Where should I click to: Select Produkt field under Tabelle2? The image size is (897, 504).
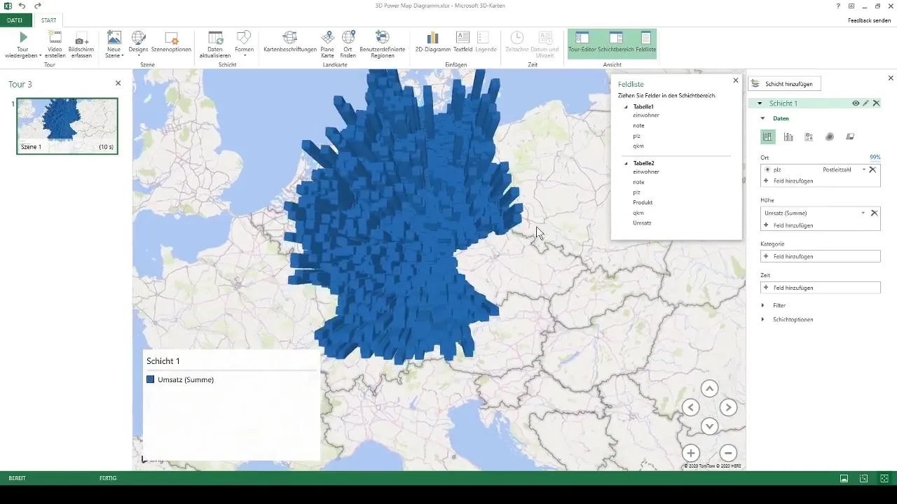coord(643,202)
